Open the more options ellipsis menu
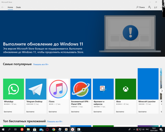 pos(161,7)
